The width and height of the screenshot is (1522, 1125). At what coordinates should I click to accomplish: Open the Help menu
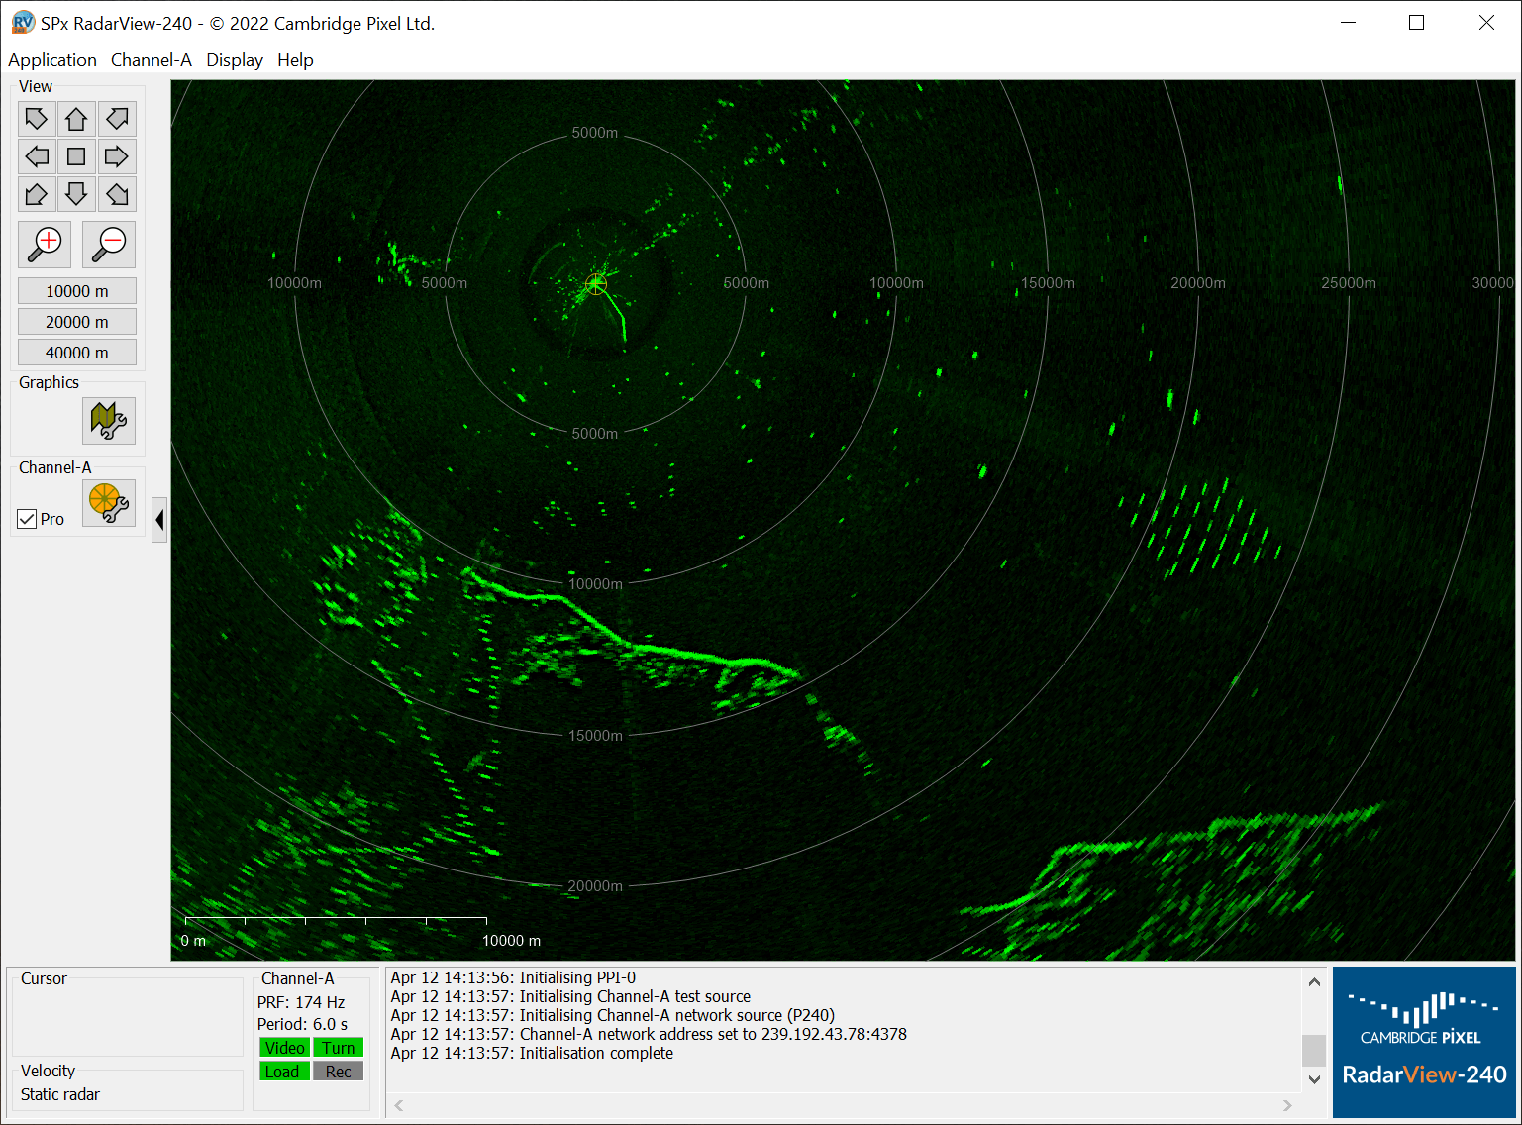[x=295, y=60]
